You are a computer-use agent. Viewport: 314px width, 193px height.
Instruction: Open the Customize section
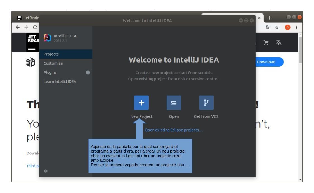[66, 63]
